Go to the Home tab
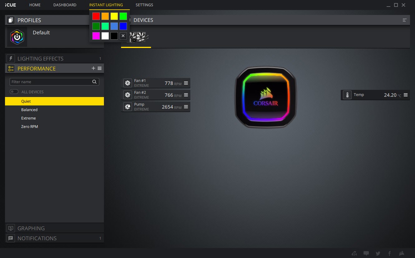Image resolution: width=415 pixels, height=258 pixels. pyautogui.click(x=35, y=5)
